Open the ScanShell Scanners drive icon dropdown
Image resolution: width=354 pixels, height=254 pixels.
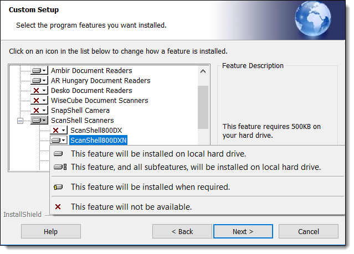click(39, 120)
